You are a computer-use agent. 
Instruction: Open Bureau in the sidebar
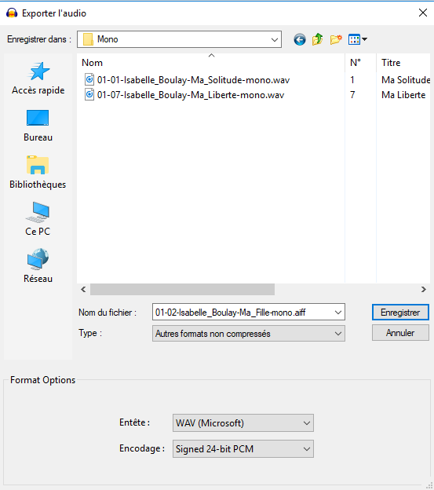(x=38, y=126)
